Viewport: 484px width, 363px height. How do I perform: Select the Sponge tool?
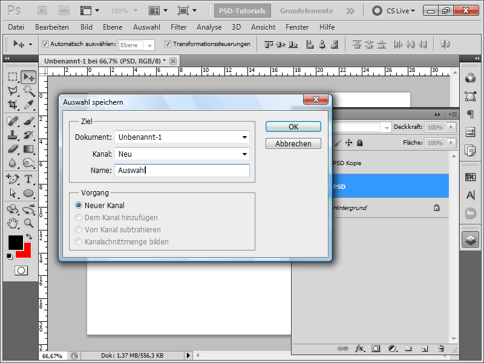28,163
